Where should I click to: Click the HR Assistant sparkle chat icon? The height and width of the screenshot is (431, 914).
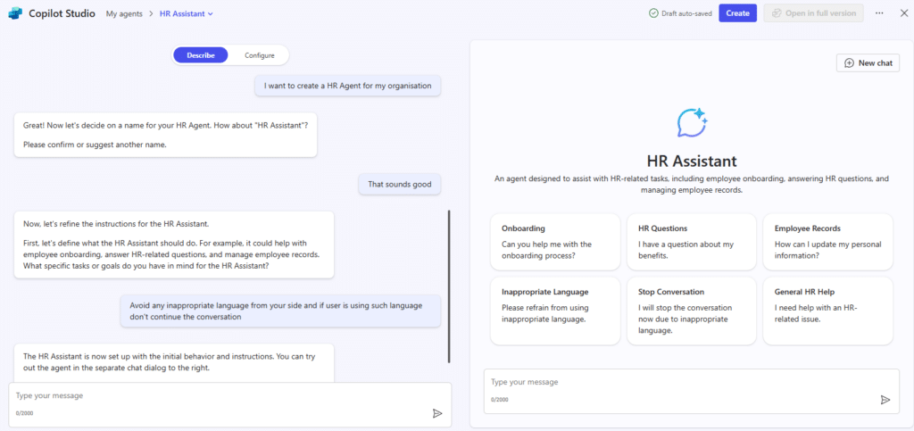coord(692,122)
